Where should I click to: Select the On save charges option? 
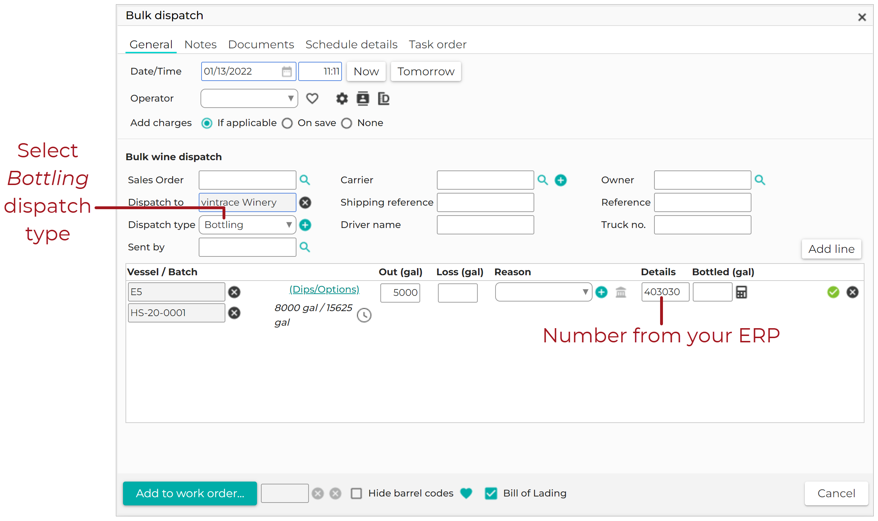click(287, 123)
